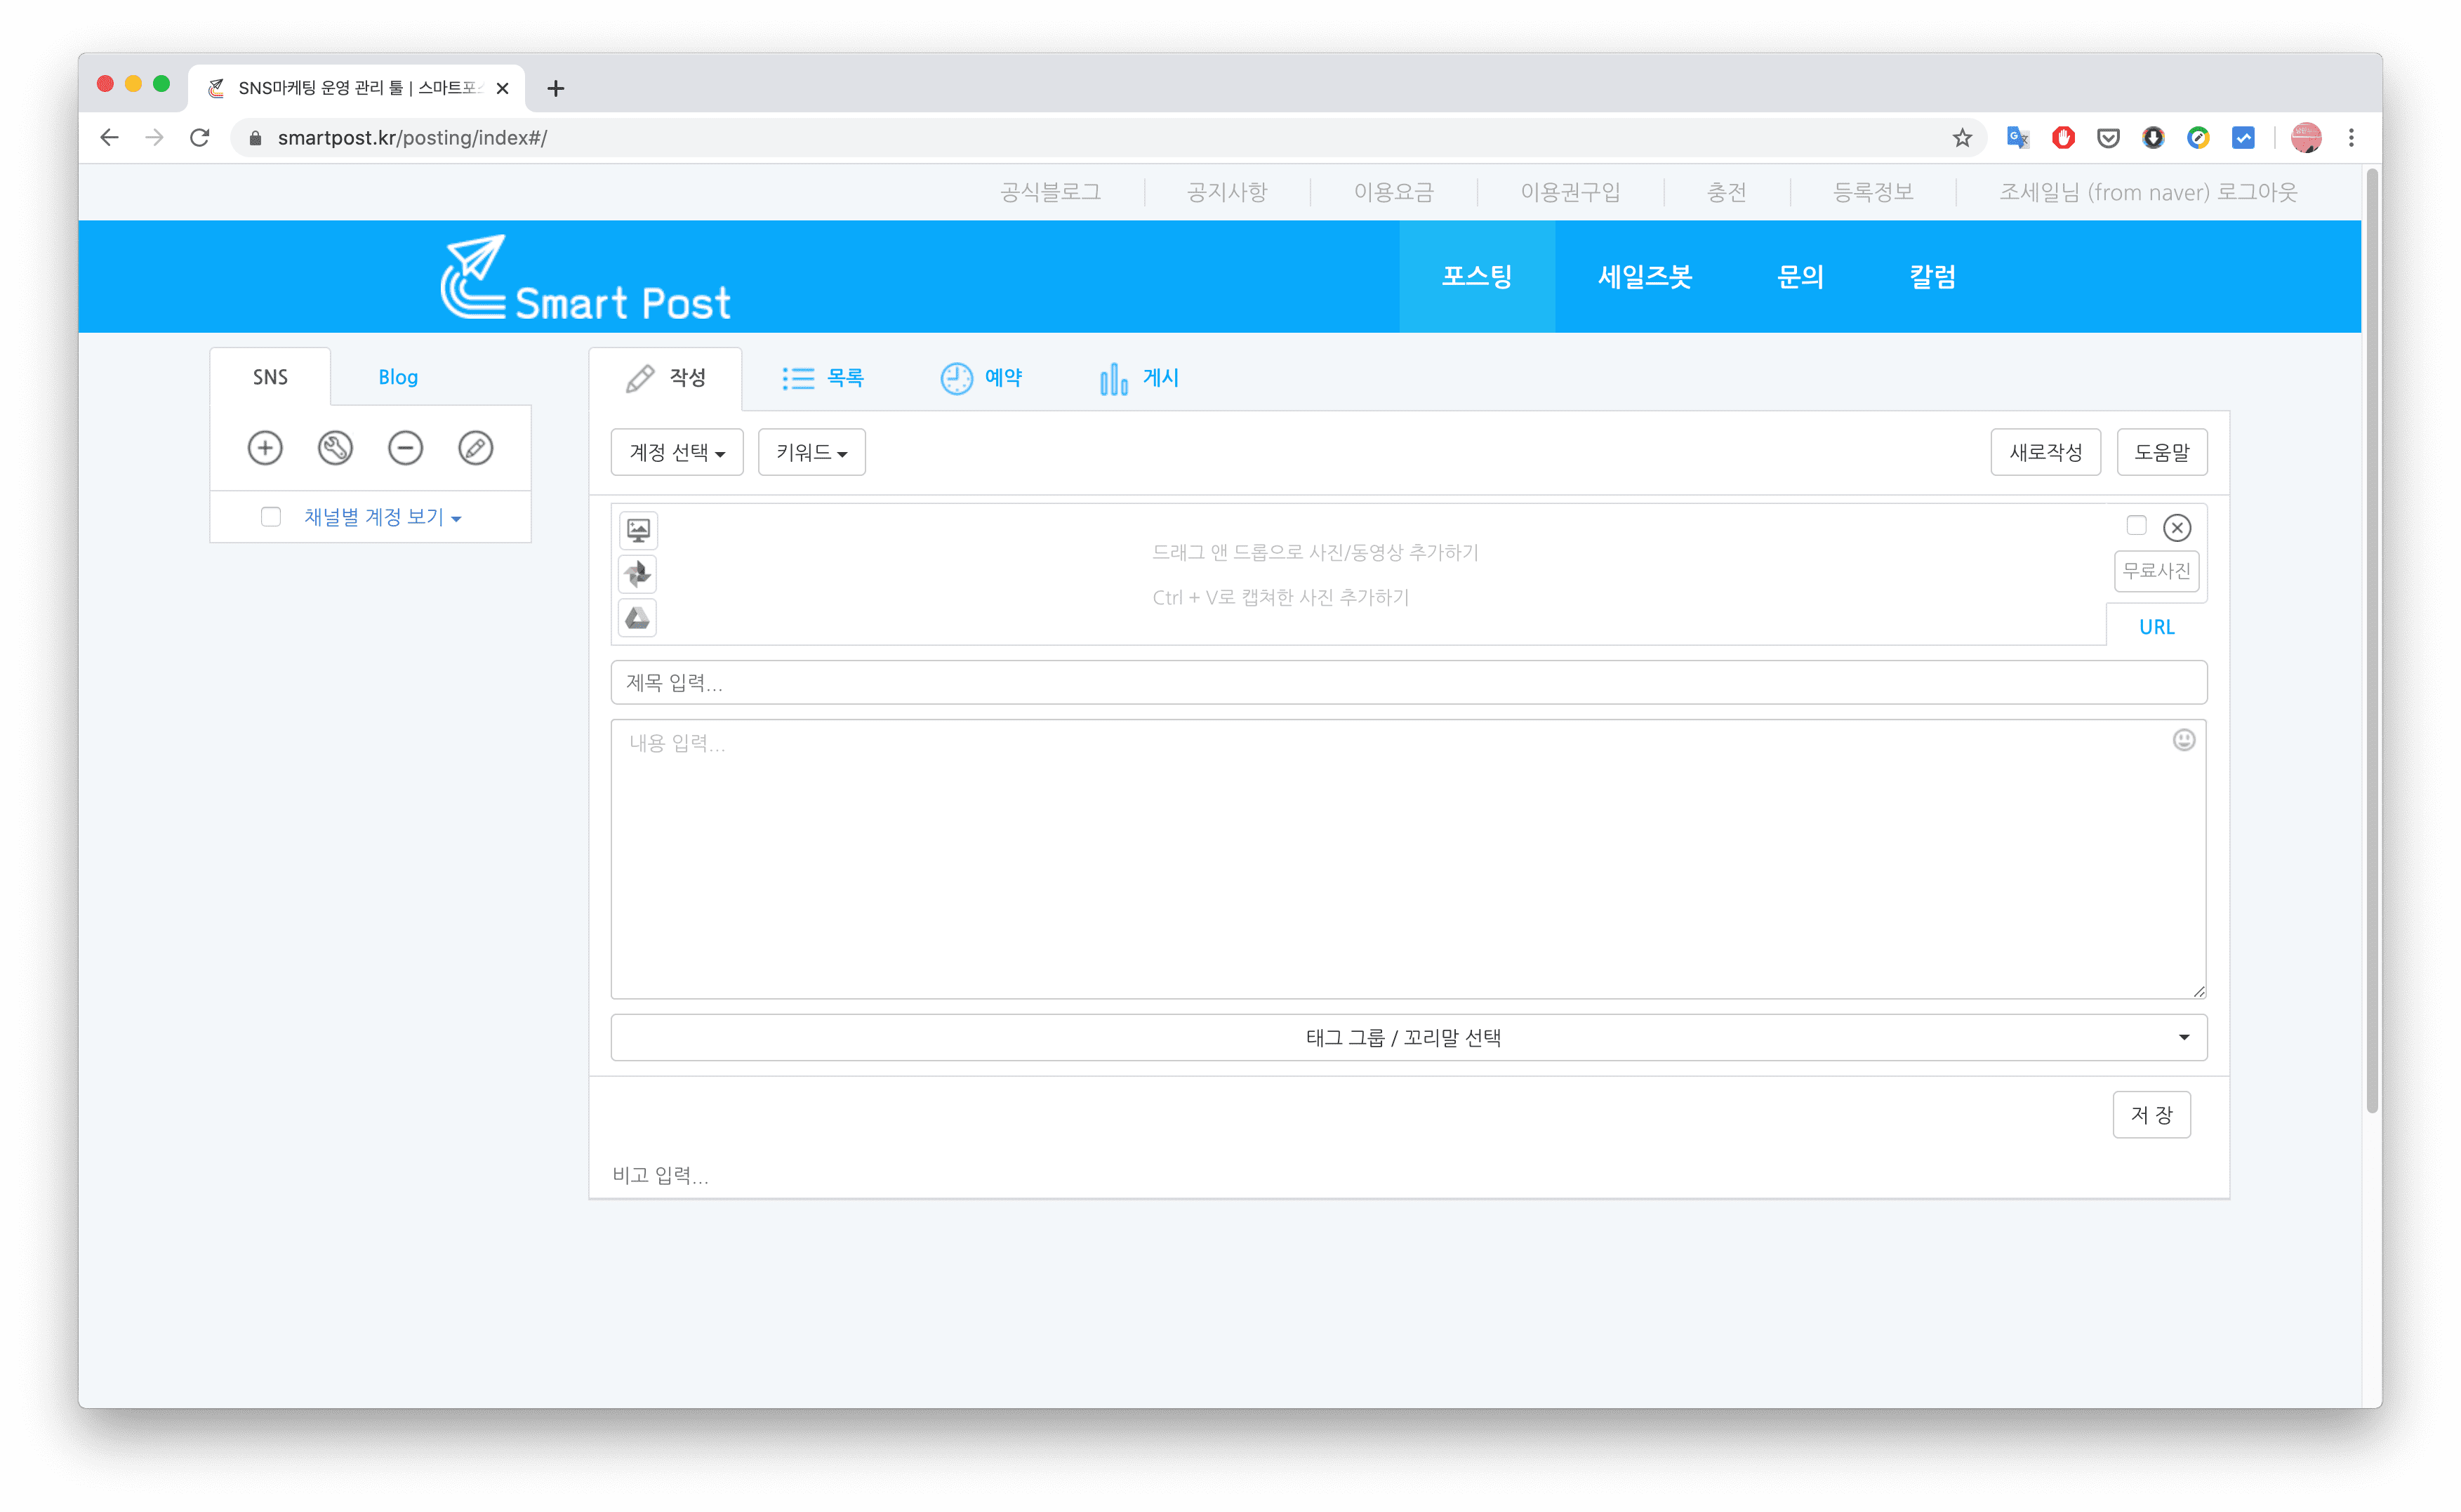The height and width of the screenshot is (1512, 2461).
Task: Click the 무료사진 button
Action: coord(2156,571)
